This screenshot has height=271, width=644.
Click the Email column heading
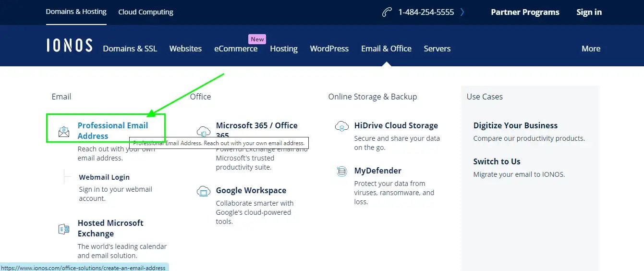(61, 97)
